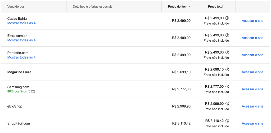Expand Mostrar todas as 4 under Pontofrio.com

click(x=21, y=57)
